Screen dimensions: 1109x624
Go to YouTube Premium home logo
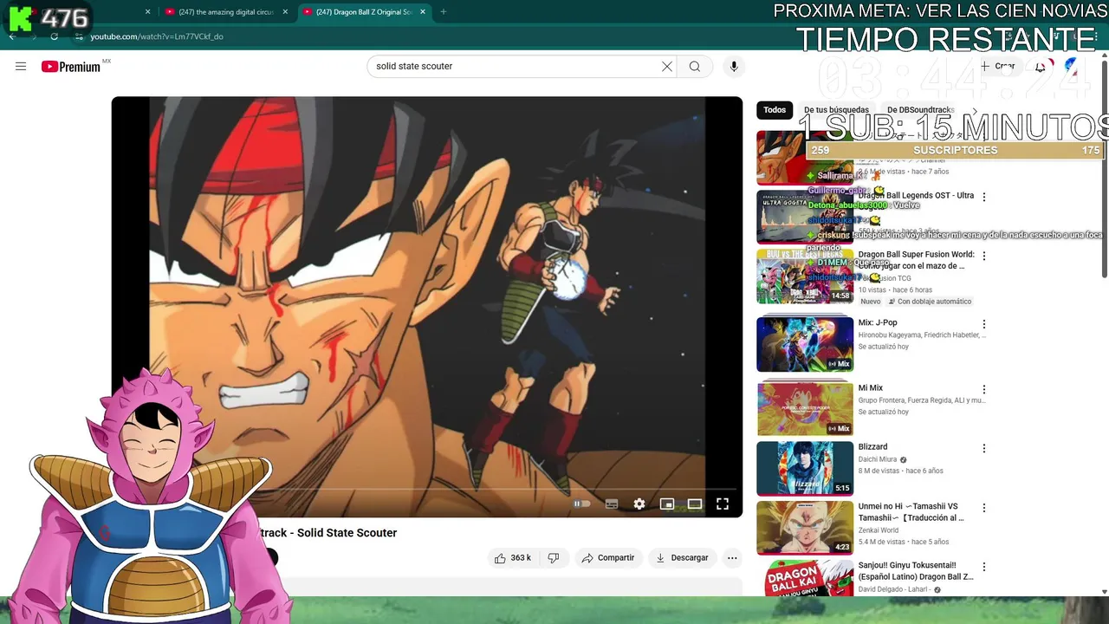71,67
